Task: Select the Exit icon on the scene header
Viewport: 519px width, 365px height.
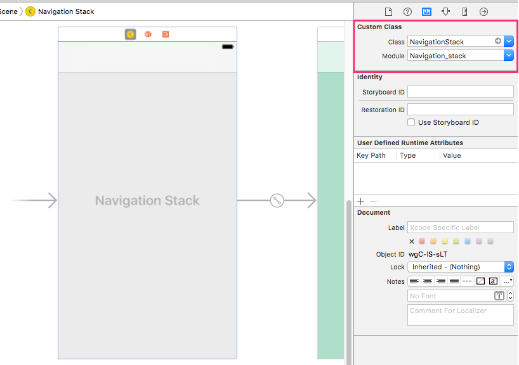Action: tap(165, 34)
